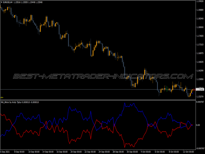Click the indicator scale top value 0.000767
205x154 pixels.
click(x=200, y=102)
